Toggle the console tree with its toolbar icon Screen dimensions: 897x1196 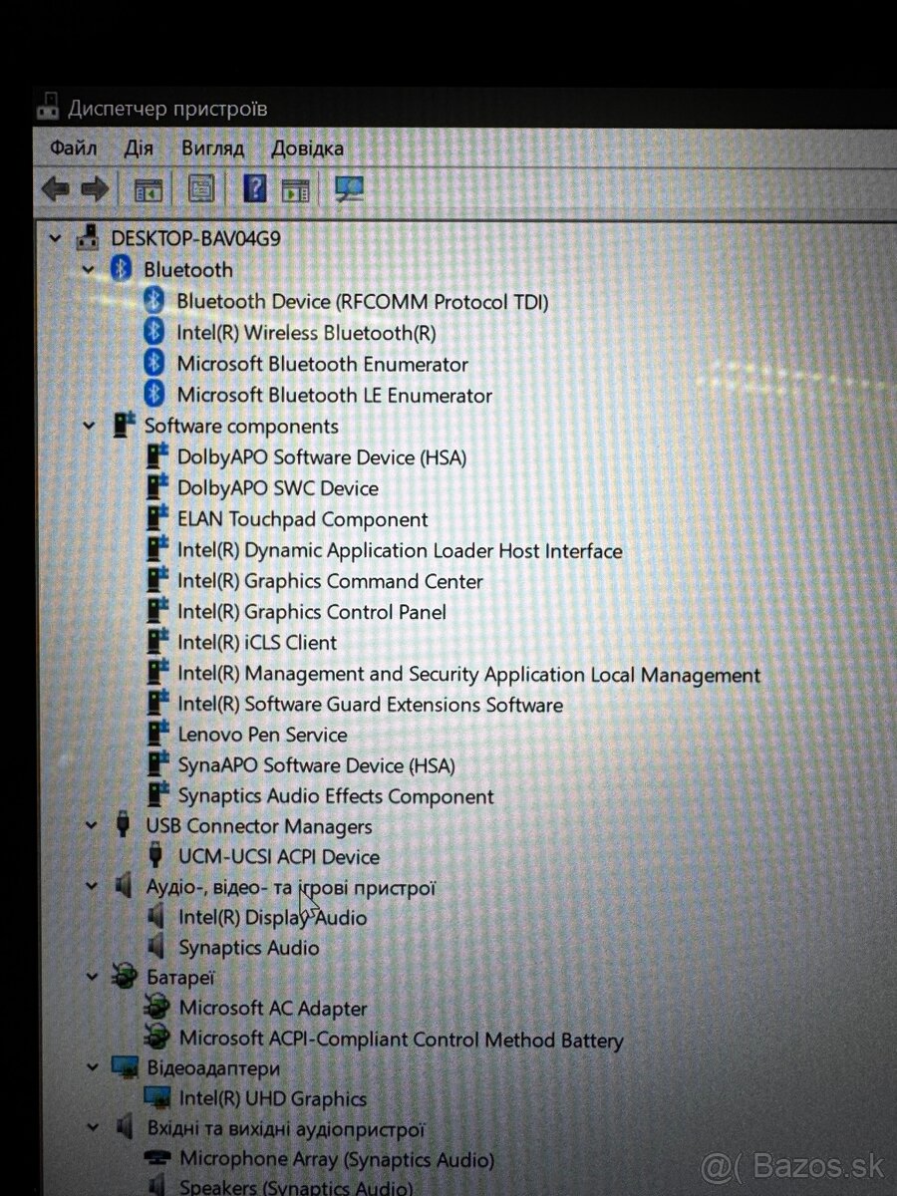[x=148, y=188]
